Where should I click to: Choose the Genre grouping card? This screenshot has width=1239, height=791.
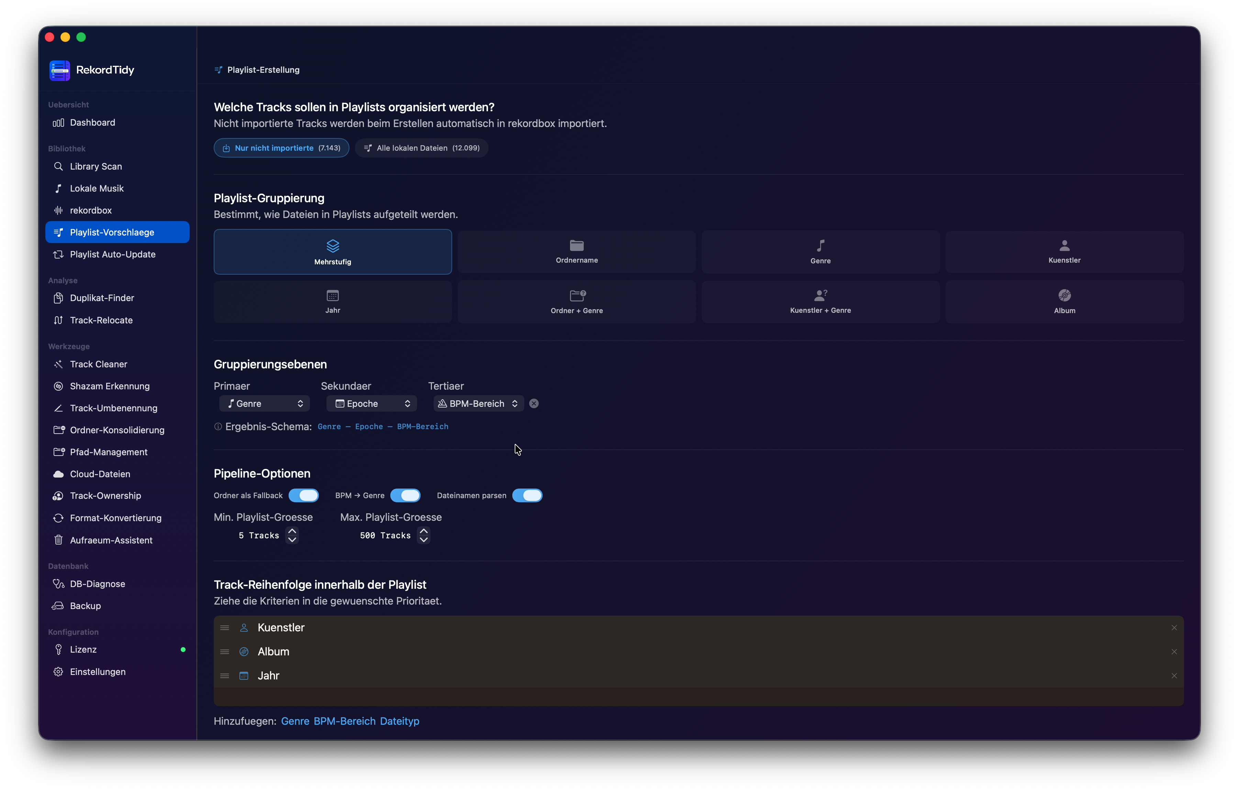pyautogui.click(x=821, y=252)
